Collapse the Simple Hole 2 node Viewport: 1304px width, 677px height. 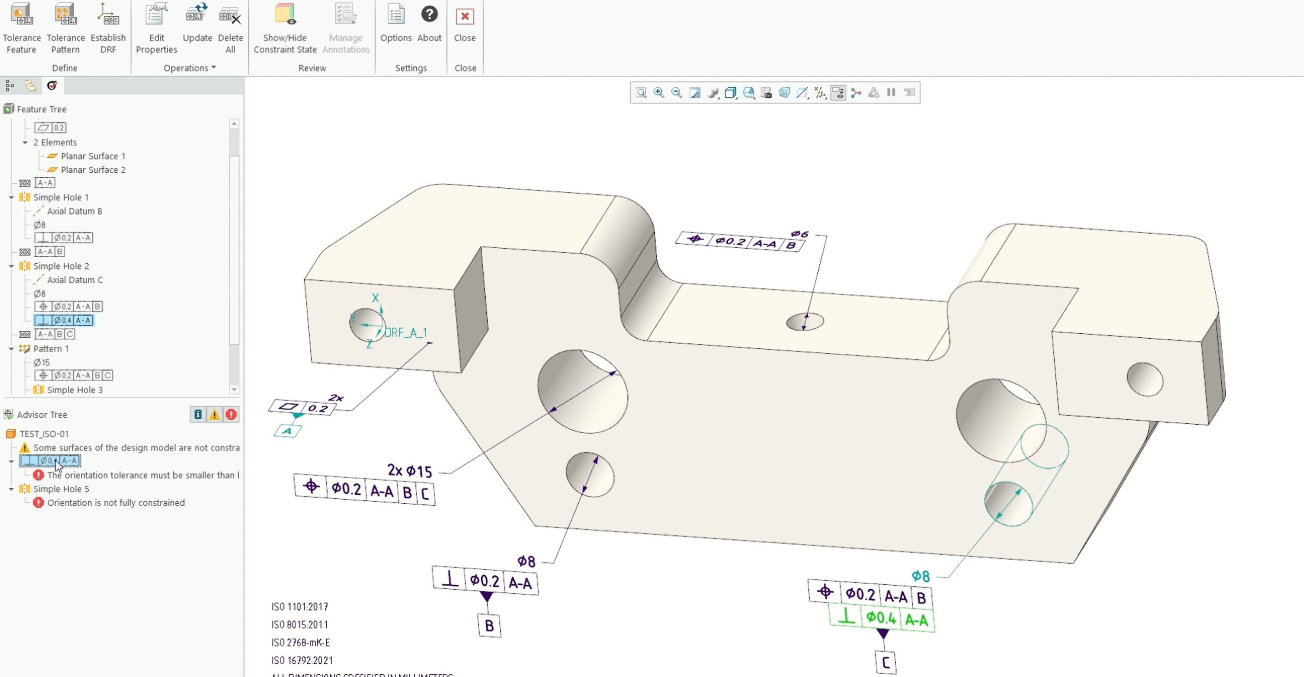11,266
